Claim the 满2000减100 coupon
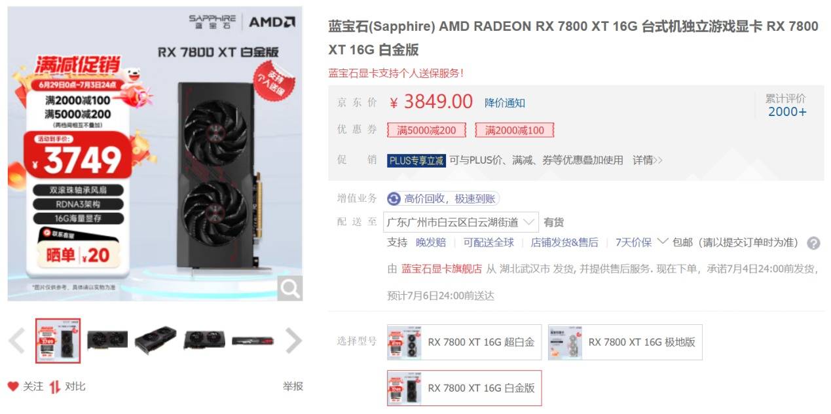This screenshot has width=831, height=414. 515,130
